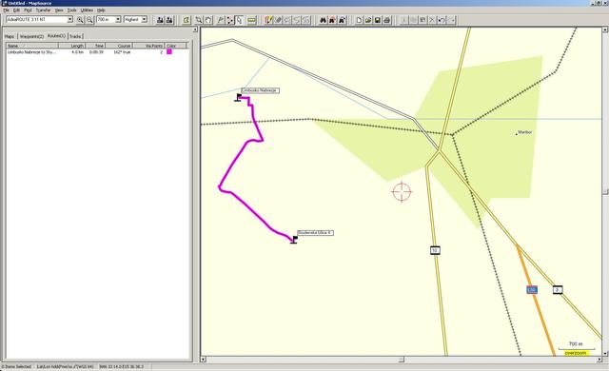The width and height of the screenshot is (609, 371).
Task: Click the Find Places binoculars icon
Action: (323, 20)
